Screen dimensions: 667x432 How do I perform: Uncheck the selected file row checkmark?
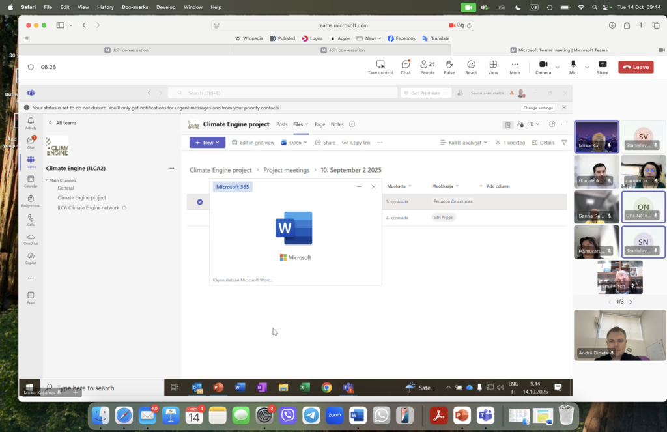(x=200, y=202)
